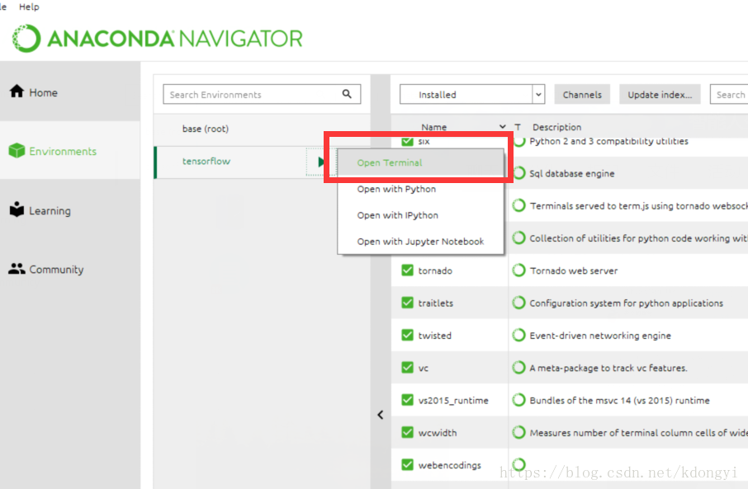Click the wcwidth package name
The width and height of the screenshot is (748, 489).
tap(438, 433)
